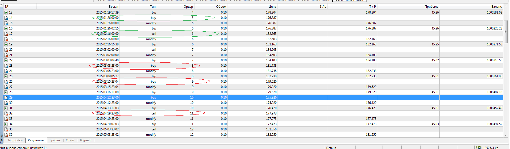The image size is (510, 149).
Task: Click the t/p icon in row 34
Action: 6,124
